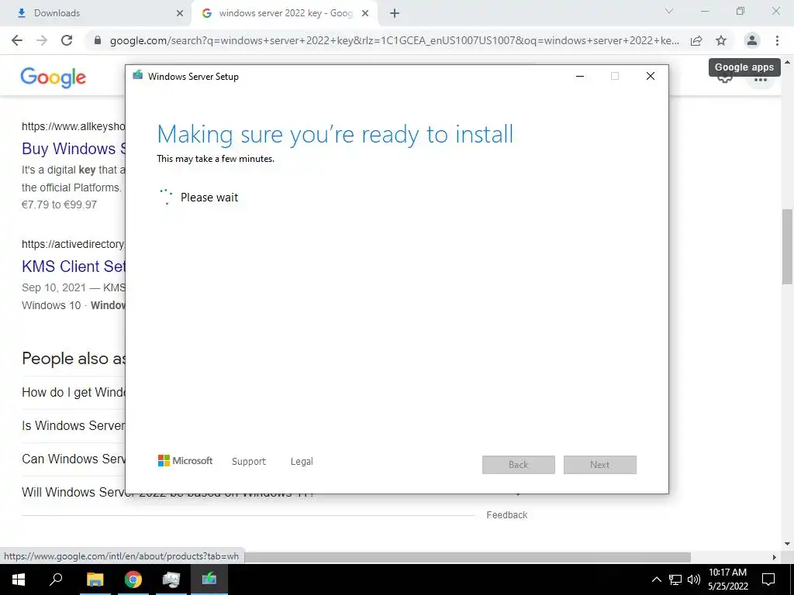Image resolution: width=794 pixels, height=595 pixels.
Task: Click Chrome icon in taskbar
Action: point(133,580)
